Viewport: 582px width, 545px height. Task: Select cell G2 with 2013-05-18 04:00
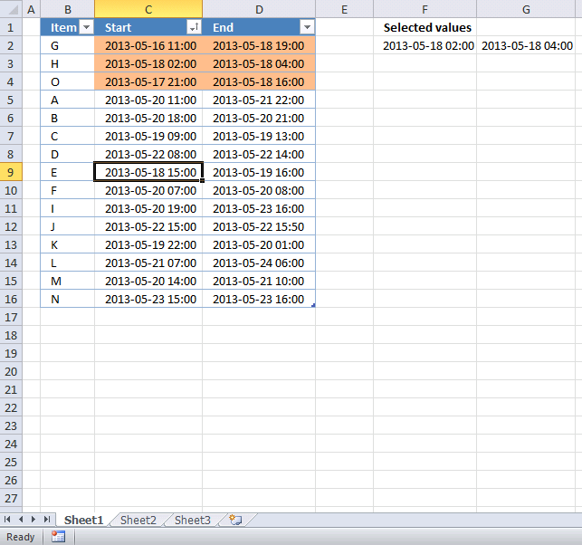pyautogui.click(x=526, y=45)
